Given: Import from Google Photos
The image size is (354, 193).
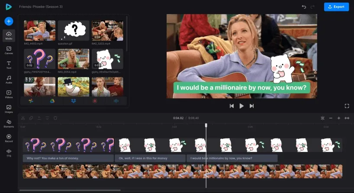Looking at the screenshot, I should pos(31,101).
